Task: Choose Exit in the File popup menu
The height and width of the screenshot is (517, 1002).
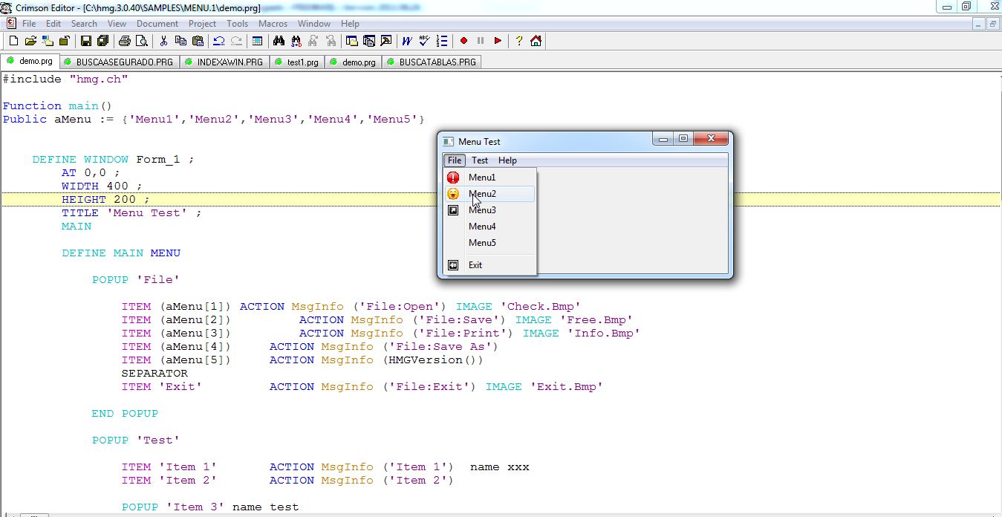Action: [475, 265]
